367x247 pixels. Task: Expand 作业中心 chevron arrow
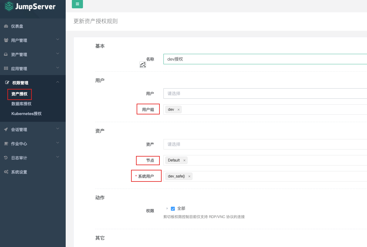coord(58,143)
